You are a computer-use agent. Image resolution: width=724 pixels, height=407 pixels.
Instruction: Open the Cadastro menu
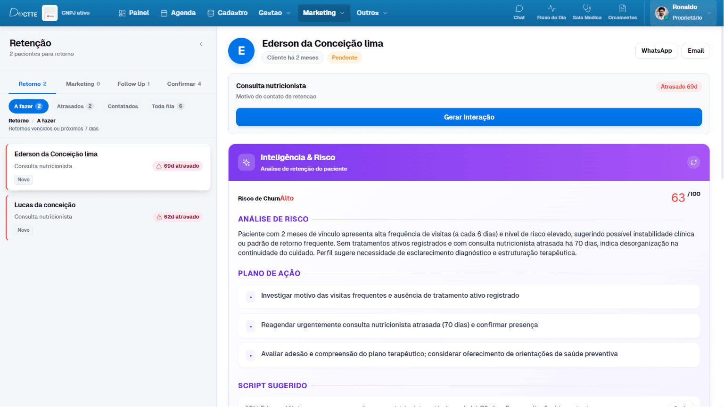[228, 13]
